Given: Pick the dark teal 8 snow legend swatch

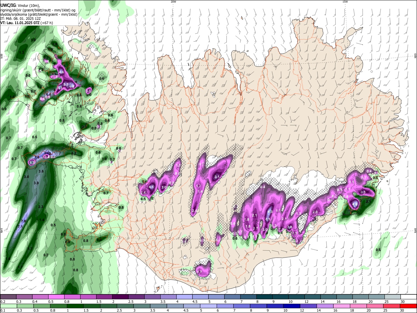Looking at the screenshot, I should [264, 297].
